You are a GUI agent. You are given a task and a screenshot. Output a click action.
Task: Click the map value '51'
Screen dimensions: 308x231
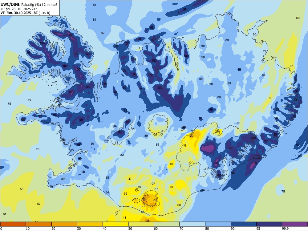292,66
